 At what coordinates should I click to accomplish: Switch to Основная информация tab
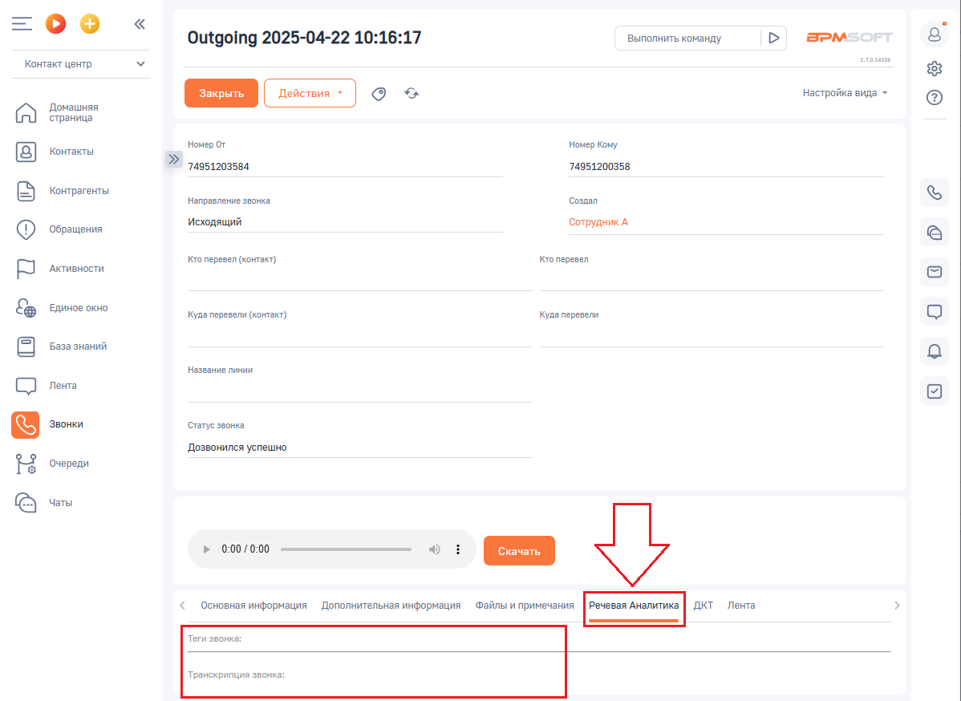click(x=253, y=606)
